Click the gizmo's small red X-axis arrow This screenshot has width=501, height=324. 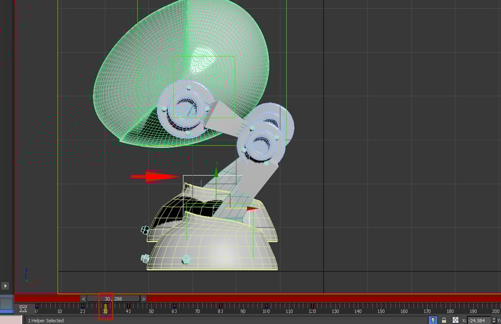point(252,209)
